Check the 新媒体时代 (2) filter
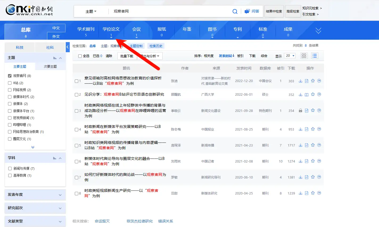Image resolution: width=379 pixels, height=227 pixels. 10,97
